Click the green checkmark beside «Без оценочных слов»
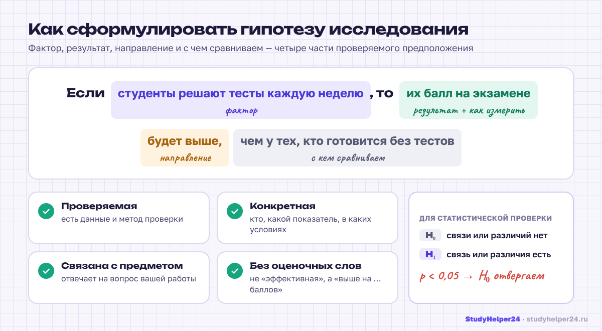This screenshot has width=602, height=331. [x=234, y=271]
